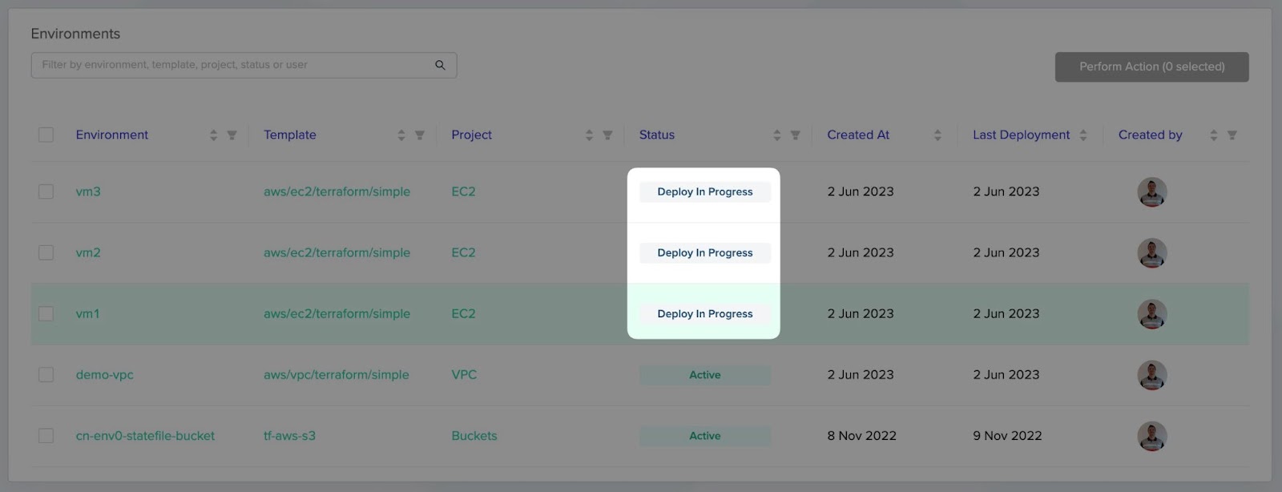Click the Template column header
The width and height of the screenshot is (1282, 492).
tap(290, 135)
